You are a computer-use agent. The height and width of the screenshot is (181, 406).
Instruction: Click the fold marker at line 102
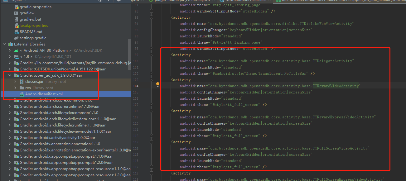151,74
